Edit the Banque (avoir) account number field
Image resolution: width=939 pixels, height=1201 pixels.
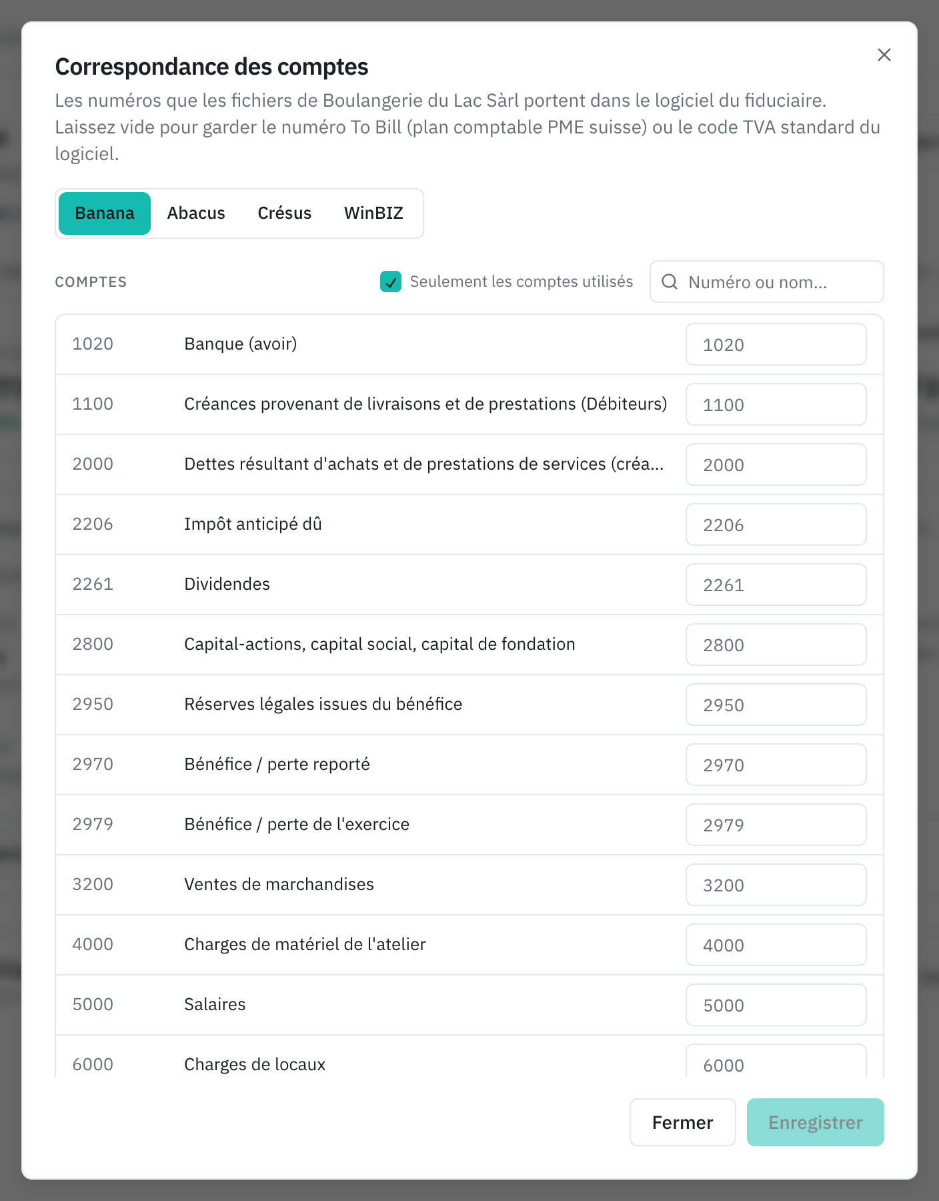point(776,344)
